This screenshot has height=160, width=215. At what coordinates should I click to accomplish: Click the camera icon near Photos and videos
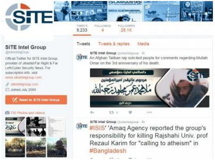7,113
